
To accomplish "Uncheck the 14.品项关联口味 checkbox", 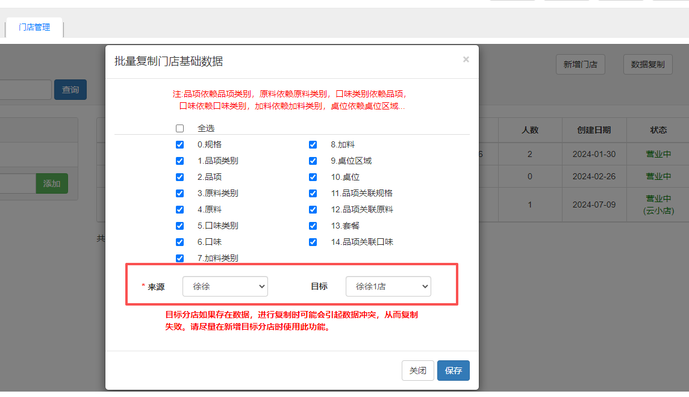I will click(313, 242).
